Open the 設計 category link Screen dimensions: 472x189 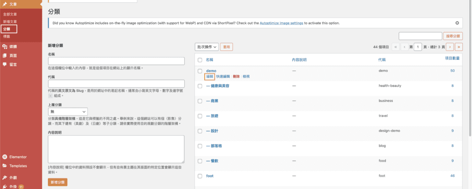[x=212, y=131]
